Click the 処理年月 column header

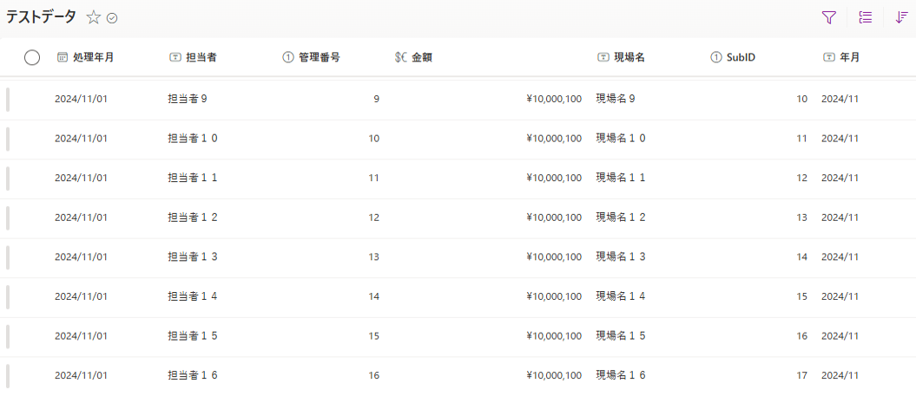point(85,57)
